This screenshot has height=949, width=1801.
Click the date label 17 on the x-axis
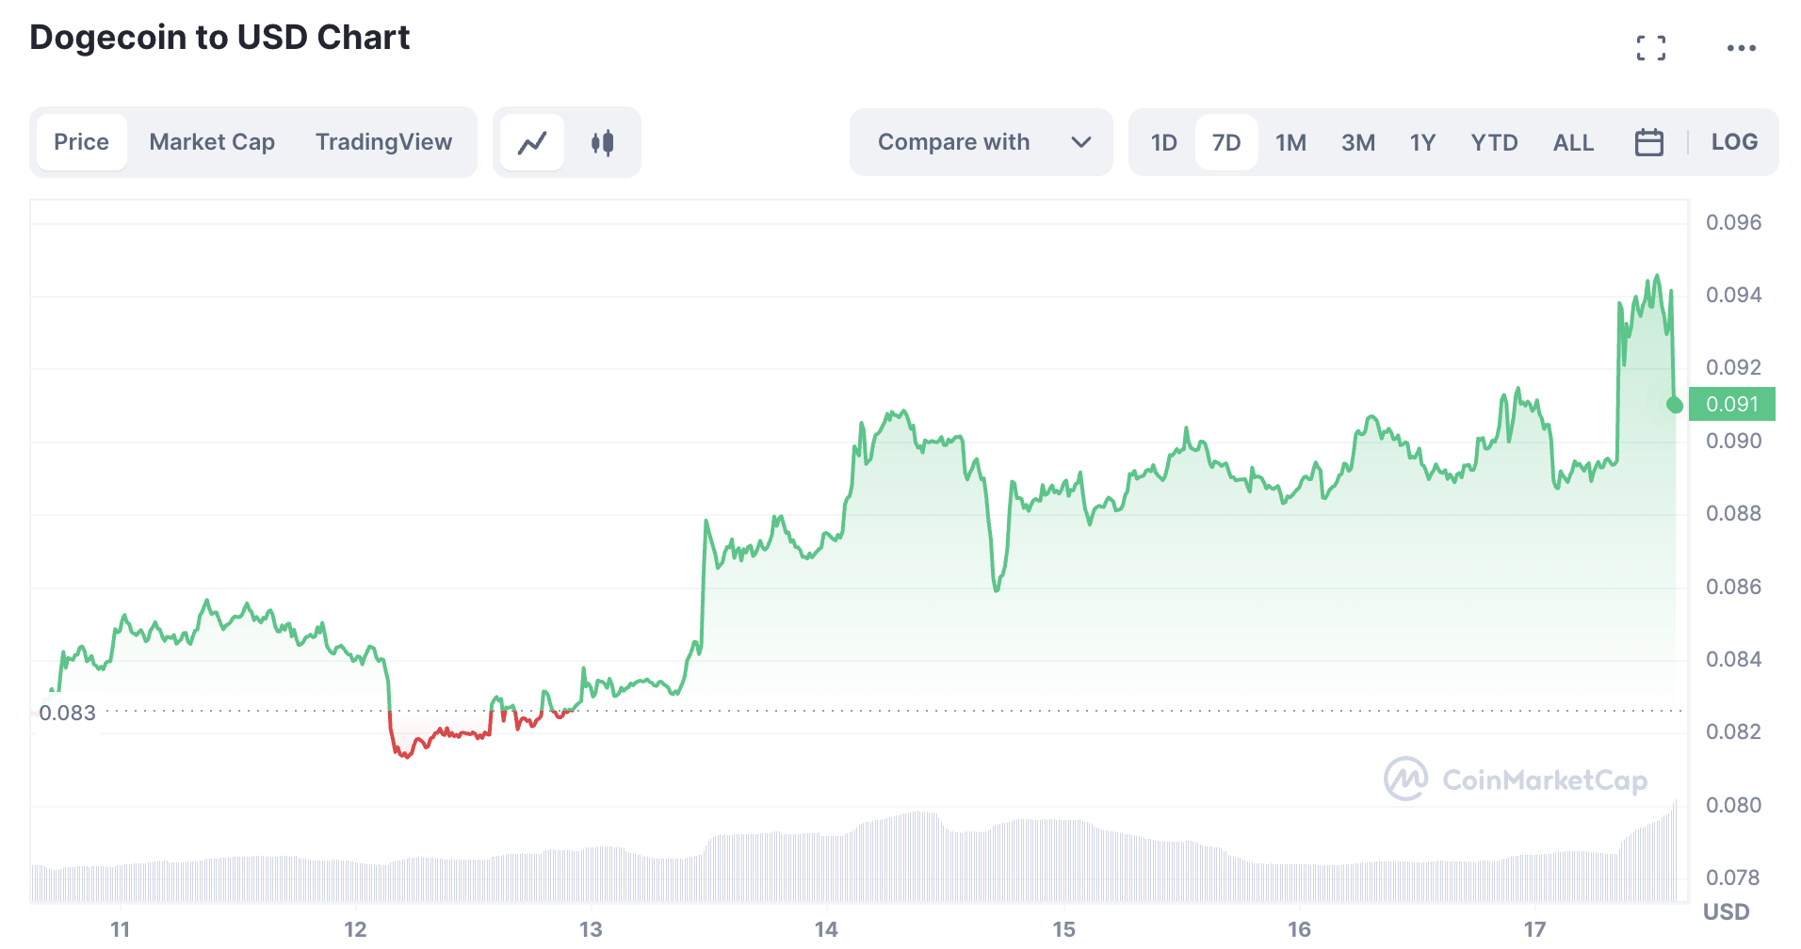pos(1534,929)
